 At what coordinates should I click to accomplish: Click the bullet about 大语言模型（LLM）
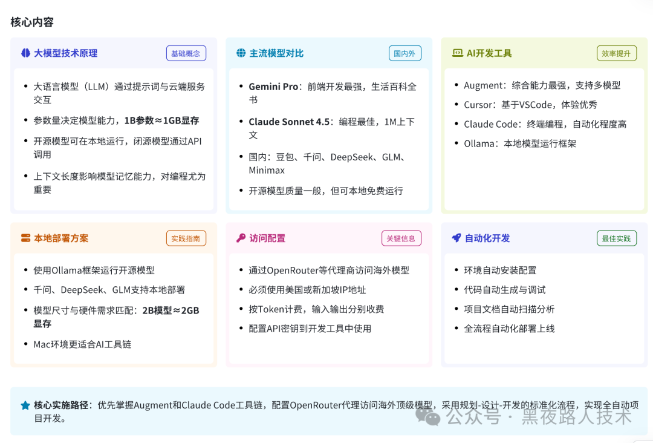[x=119, y=93]
